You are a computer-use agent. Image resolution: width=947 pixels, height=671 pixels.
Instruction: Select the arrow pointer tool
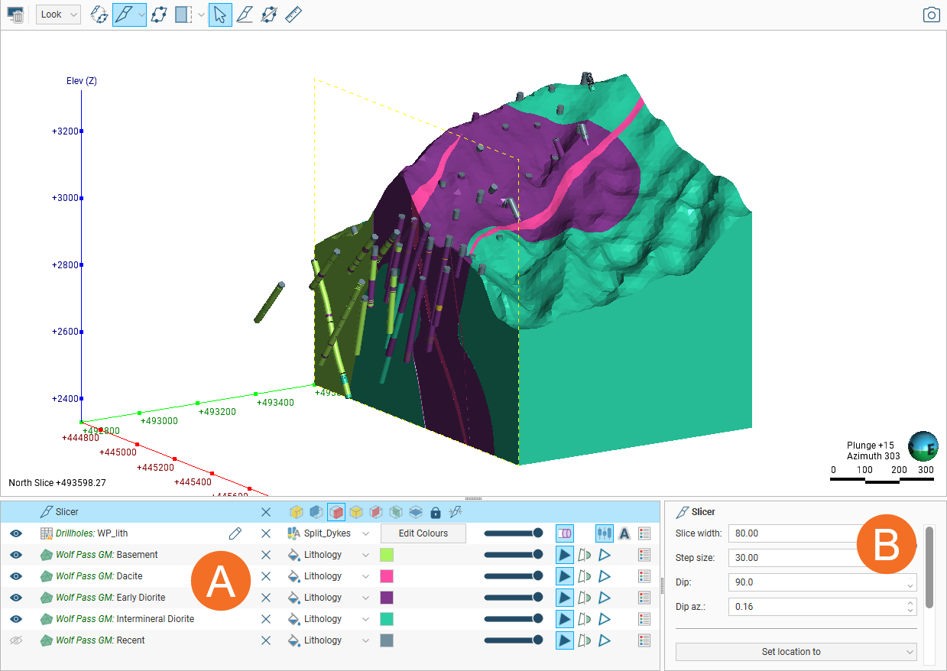pos(220,15)
